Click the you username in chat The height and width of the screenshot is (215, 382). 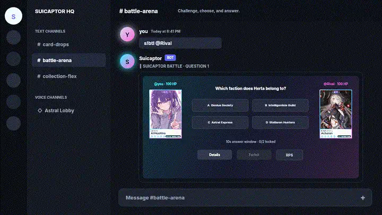(143, 31)
